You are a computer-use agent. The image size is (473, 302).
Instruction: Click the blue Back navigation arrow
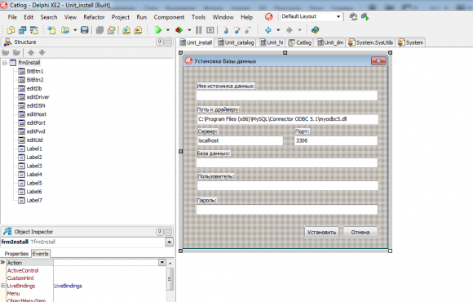(267, 30)
